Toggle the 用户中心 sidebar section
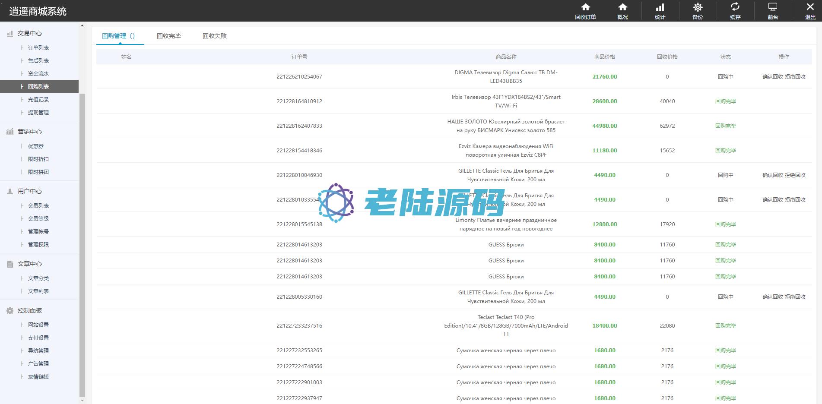Screen dimensions: 822x404 [29, 191]
